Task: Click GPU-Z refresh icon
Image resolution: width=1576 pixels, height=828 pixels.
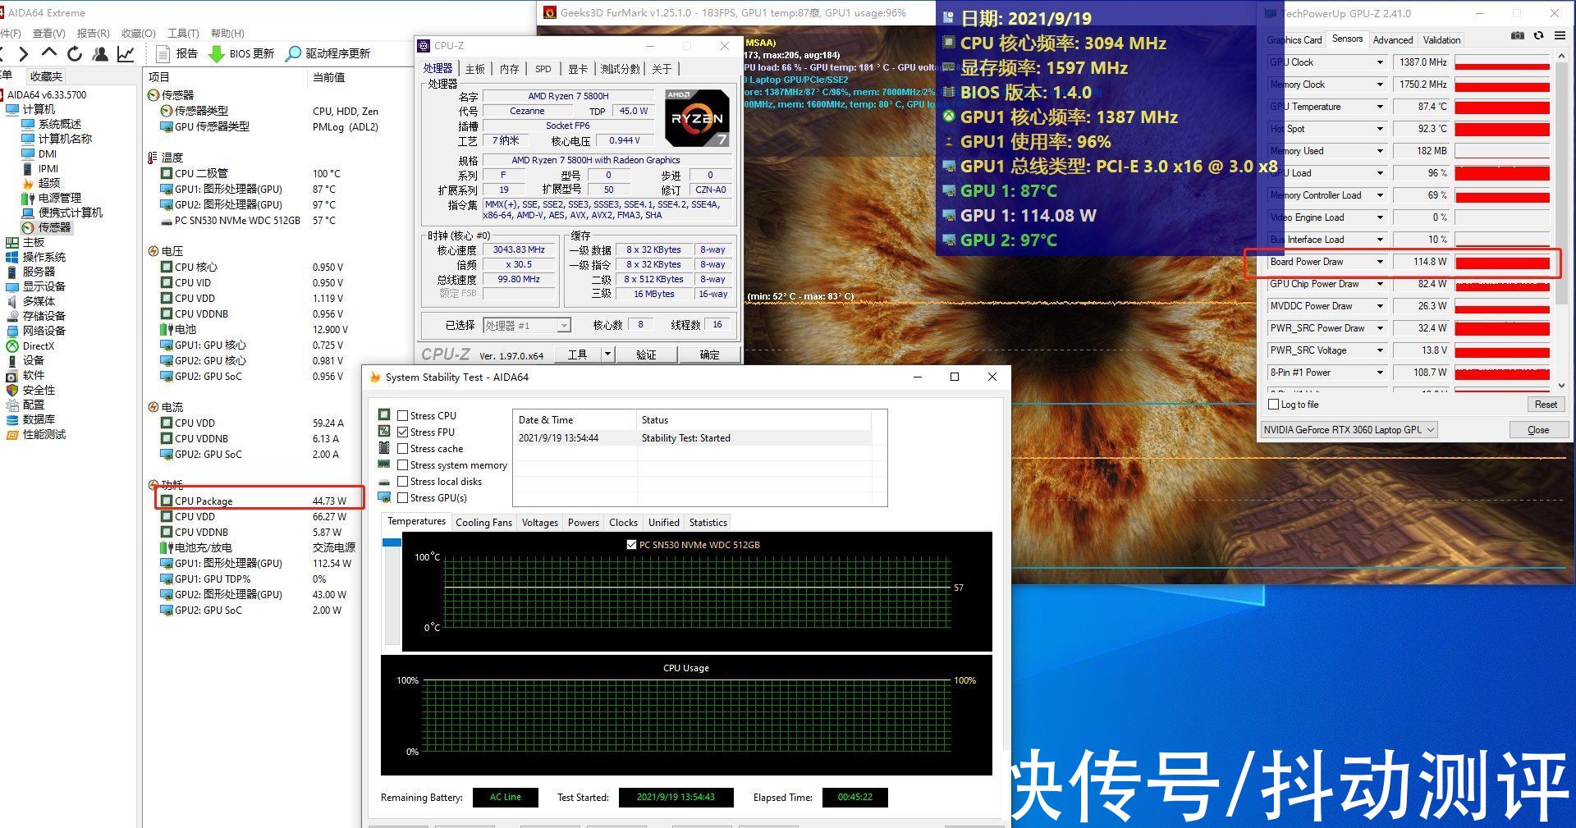Action: coord(1538,35)
